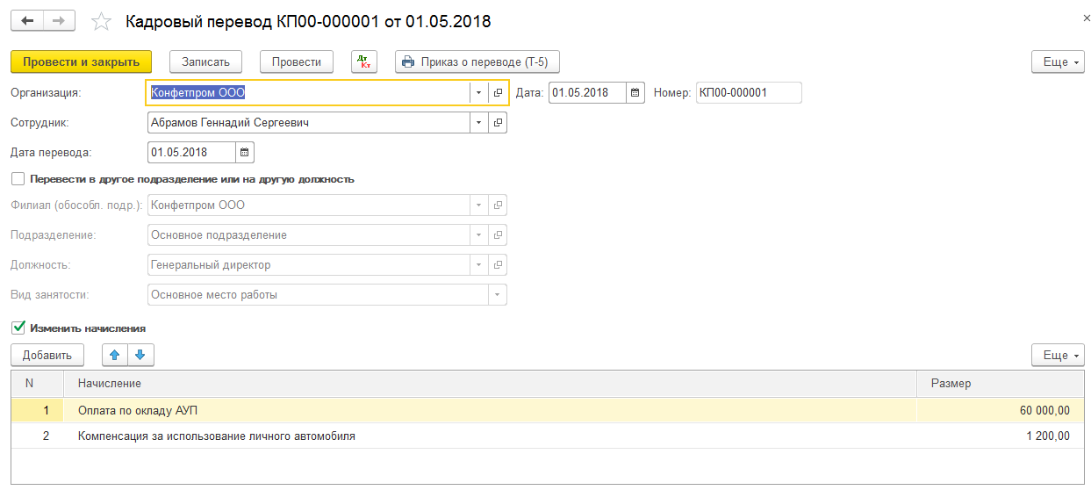The image size is (1091, 490).
Task: Click the Добавить button above the table
Action: tap(47, 356)
